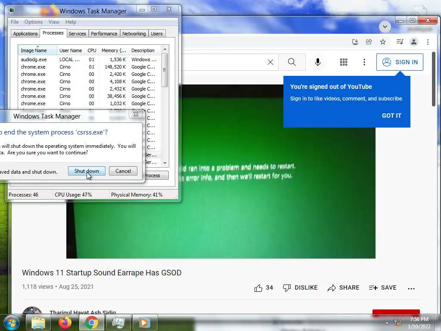The height and width of the screenshot is (331, 441).
Task: Select chrome.exe process using 2,432 K
Action: click(90, 89)
